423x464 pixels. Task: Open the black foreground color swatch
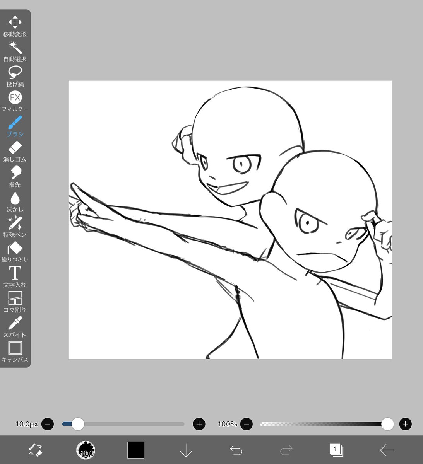(x=136, y=450)
